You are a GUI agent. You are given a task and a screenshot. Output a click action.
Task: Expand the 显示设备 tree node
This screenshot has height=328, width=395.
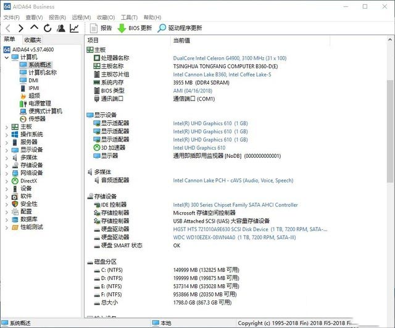coord(7,150)
